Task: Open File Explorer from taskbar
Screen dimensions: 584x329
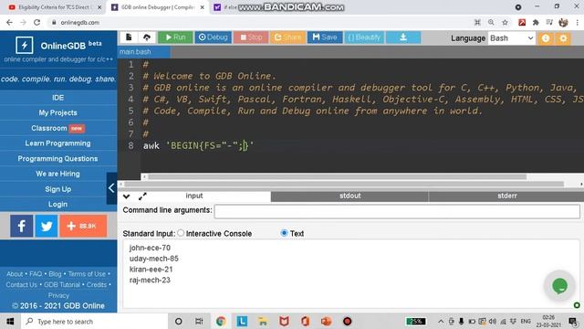Action: pos(263,321)
